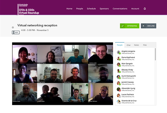Click Vicente de la Cruz's avatar
Image resolution: width=167 pixels, height=113 pixels.
[x=118, y=102]
